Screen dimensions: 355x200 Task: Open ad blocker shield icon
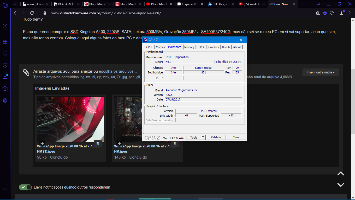click(x=325, y=13)
